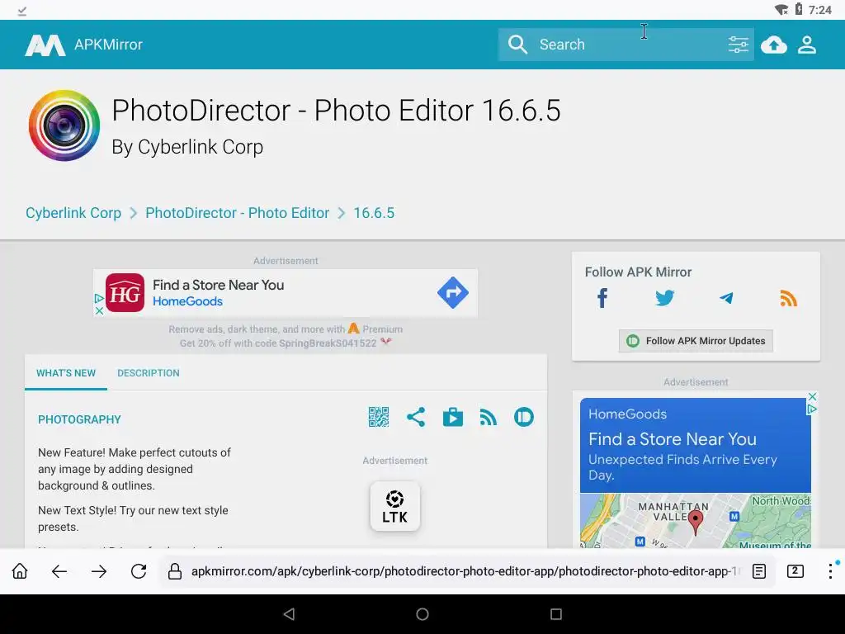This screenshot has width=845, height=634.
Task: Click the Search input field
Action: point(628,45)
